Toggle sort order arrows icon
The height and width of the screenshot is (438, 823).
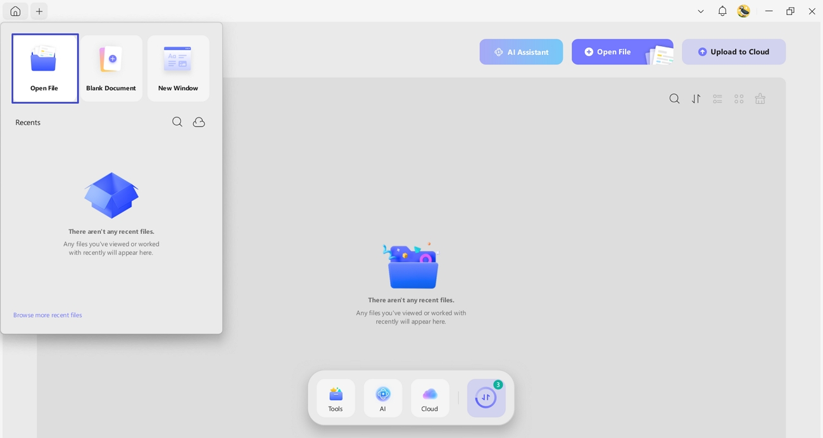coord(696,99)
